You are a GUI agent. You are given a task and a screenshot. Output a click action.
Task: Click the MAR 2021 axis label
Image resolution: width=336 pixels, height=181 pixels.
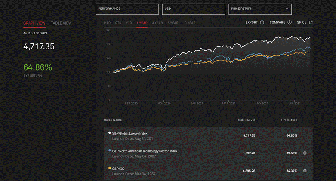tap(228, 104)
